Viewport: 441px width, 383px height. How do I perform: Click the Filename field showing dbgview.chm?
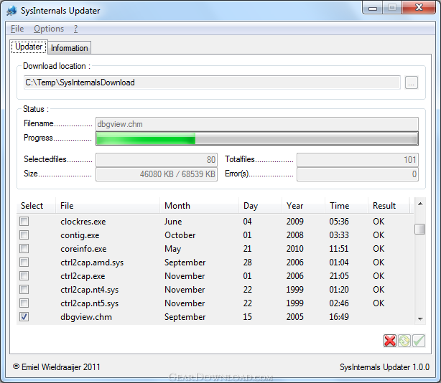(x=257, y=124)
